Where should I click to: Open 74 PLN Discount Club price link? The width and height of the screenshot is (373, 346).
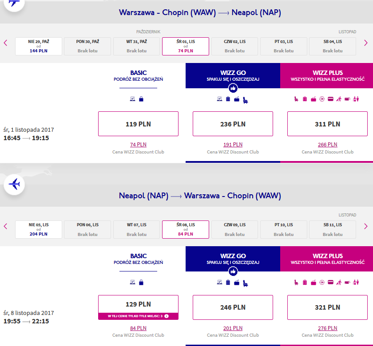click(138, 145)
